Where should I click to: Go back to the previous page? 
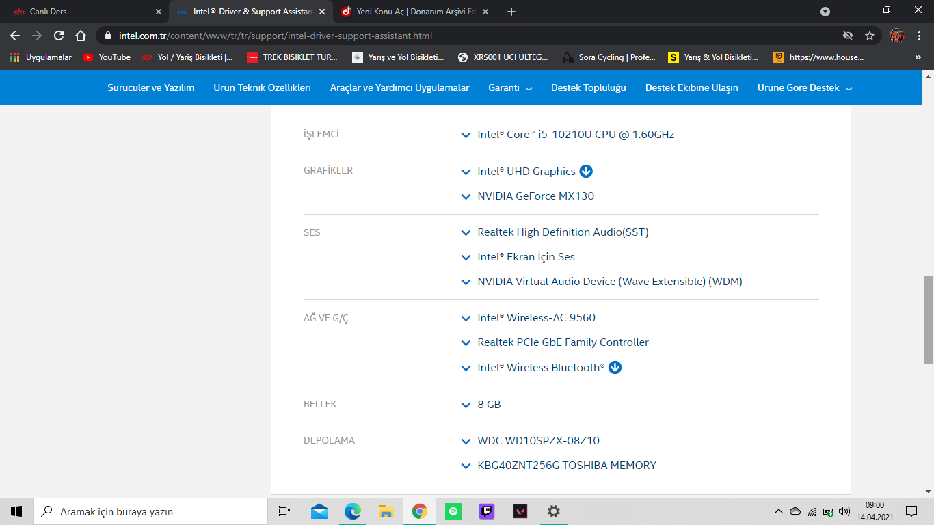15,36
